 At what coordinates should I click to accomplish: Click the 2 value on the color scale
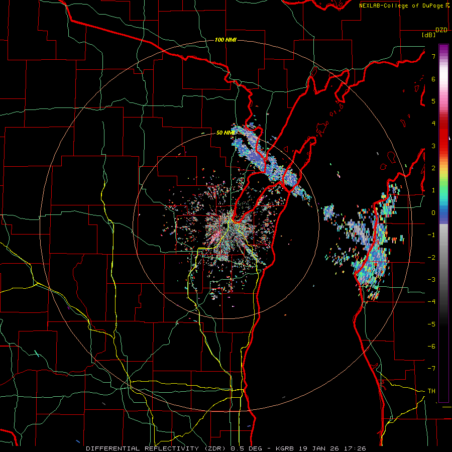click(433, 168)
